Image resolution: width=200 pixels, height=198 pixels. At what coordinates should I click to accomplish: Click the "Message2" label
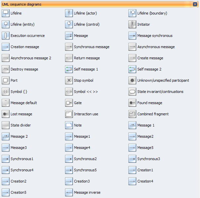[x=145, y=136]
